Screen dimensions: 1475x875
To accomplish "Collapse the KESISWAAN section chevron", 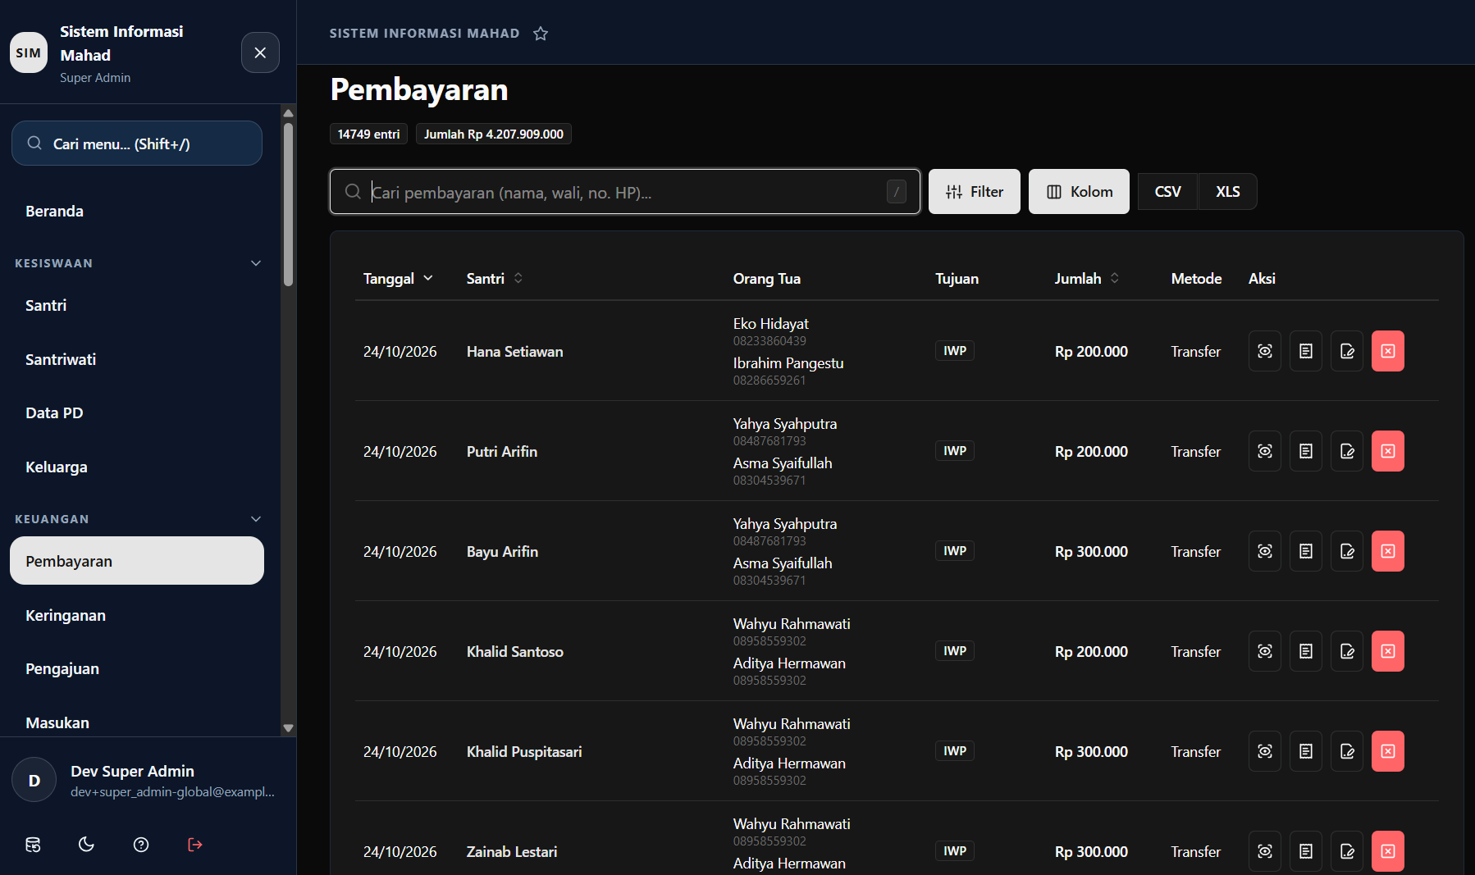I will pyautogui.click(x=256, y=263).
